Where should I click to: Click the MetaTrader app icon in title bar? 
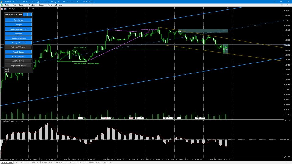click(2, 2)
